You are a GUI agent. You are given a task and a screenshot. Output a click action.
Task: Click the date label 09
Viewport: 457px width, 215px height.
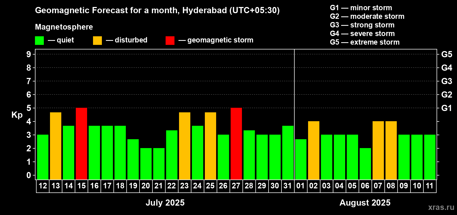tap(404, 186)
